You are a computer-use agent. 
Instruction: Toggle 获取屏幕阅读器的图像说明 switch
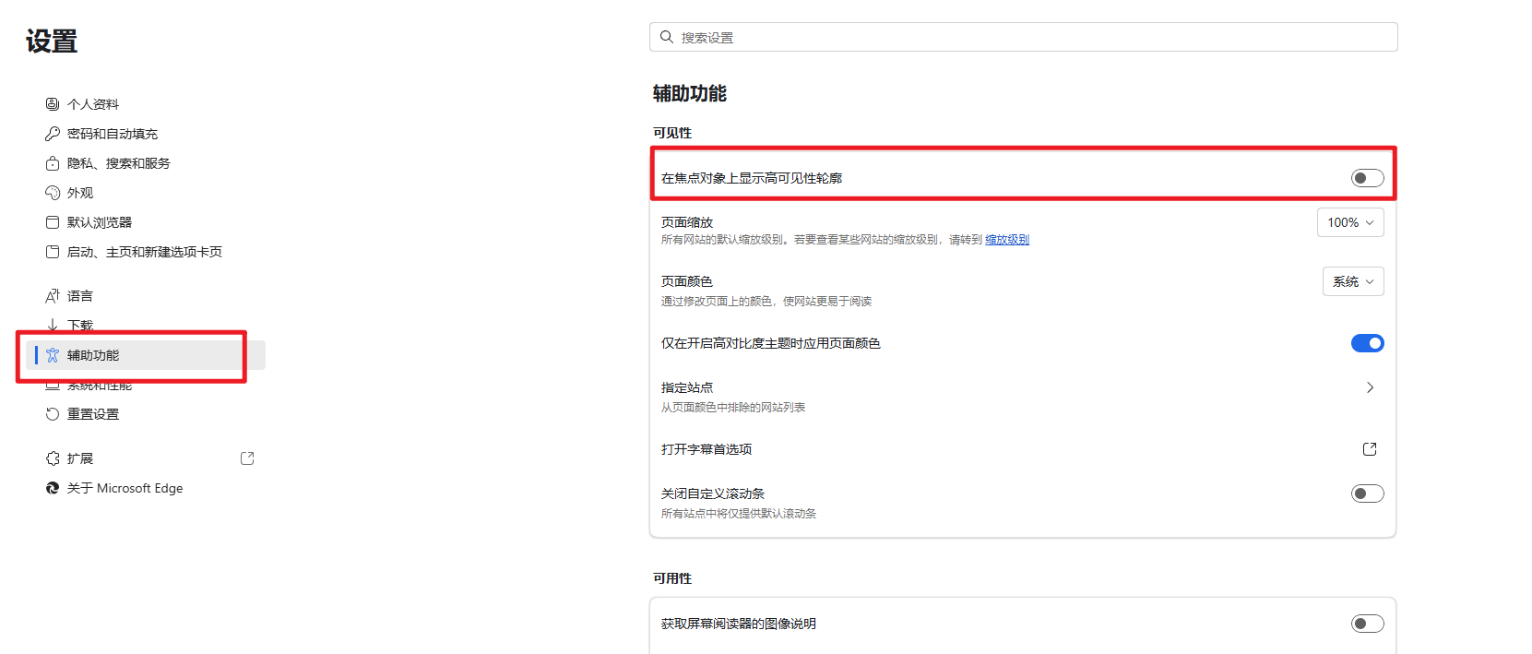point(1368,624)
